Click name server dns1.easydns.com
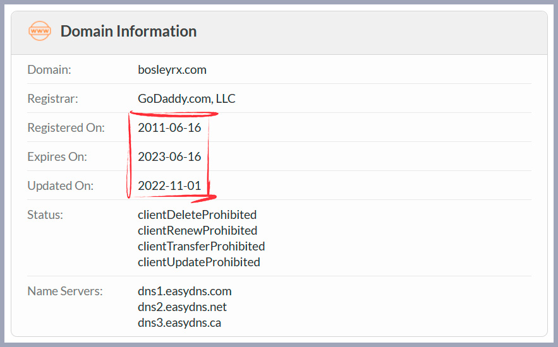 click(185, 291)
